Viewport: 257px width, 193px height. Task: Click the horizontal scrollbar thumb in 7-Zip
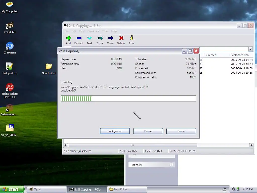tap(133, 145)
